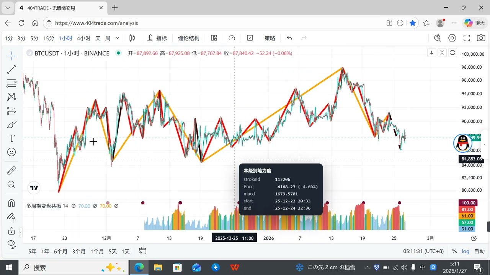Image resolution: width=490 pixels, height=275 pixels.
Task: Select the text annotation tool
Action: [x=11, y=138]
